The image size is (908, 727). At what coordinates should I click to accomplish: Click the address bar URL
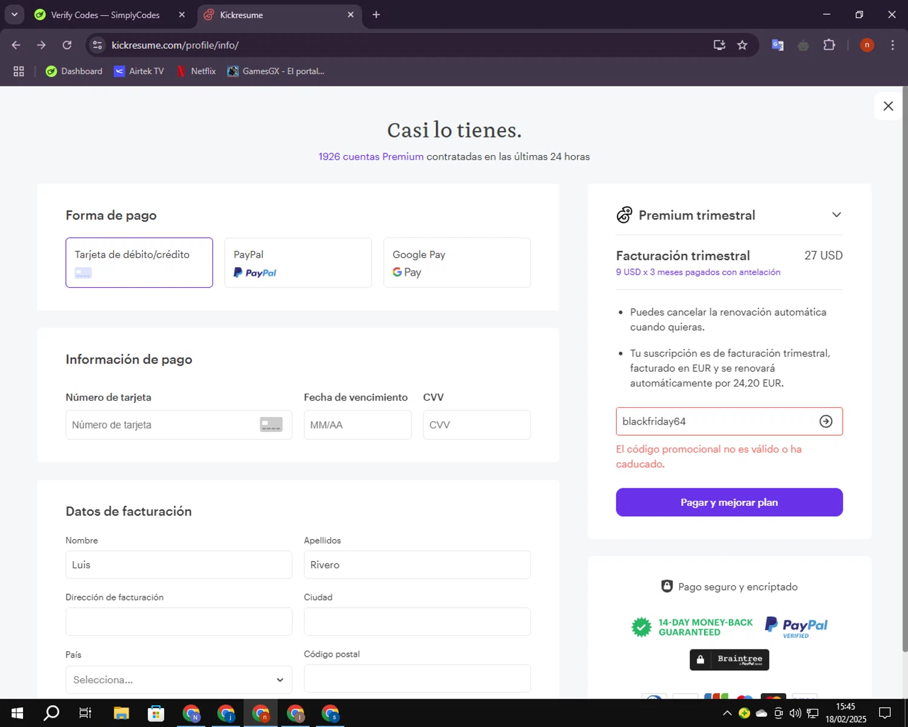pos(176,45)
